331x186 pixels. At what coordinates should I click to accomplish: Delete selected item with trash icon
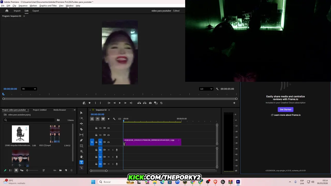pyautogui.click(x=72, y=170)
